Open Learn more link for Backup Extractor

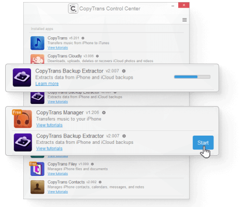47,84
